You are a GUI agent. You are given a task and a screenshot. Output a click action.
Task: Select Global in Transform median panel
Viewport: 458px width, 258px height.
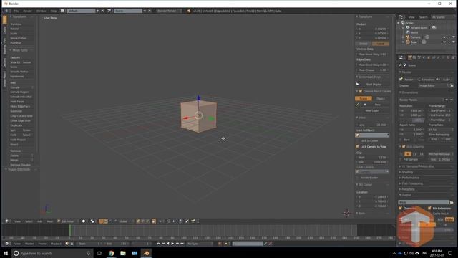coord(364,44)
